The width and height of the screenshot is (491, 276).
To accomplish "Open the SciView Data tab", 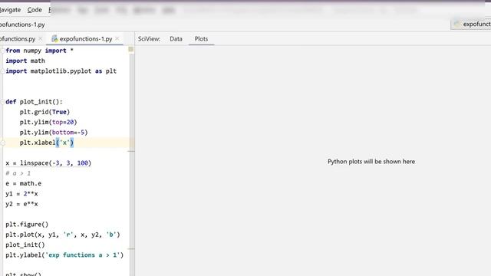I will point(176,39).
